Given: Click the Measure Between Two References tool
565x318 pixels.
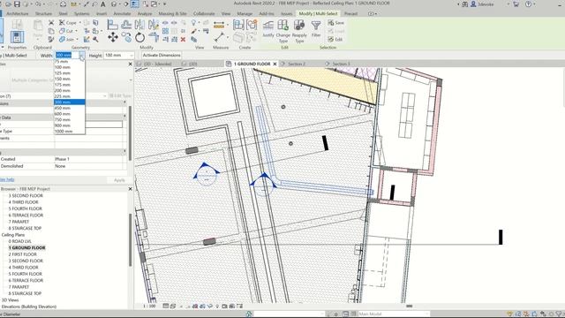Looking at the screenshot, I should 219,37.
